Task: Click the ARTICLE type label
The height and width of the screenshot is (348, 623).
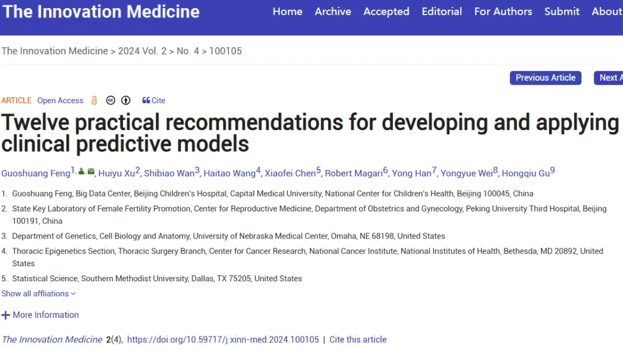Action: tap(16, 100)
